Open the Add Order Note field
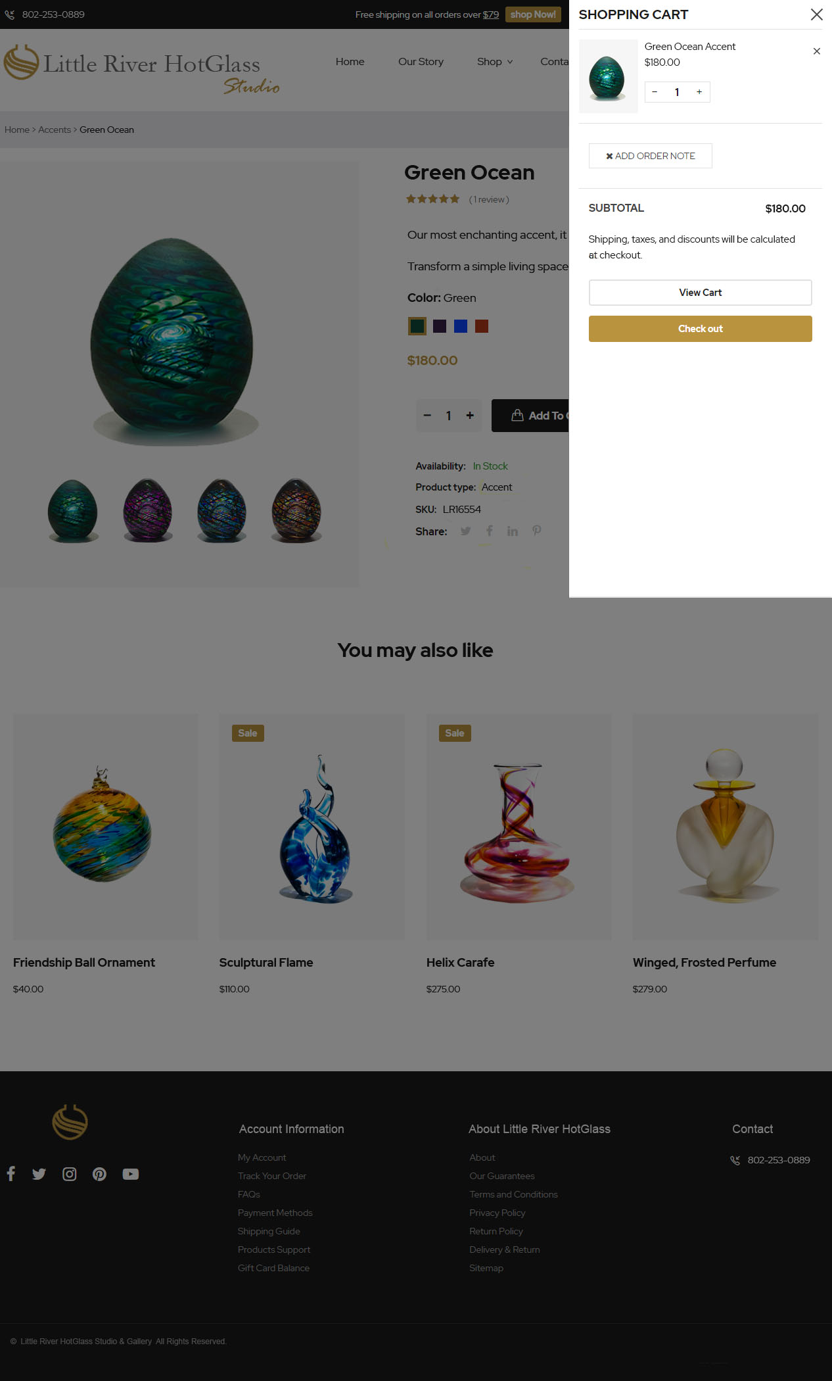 650,156
